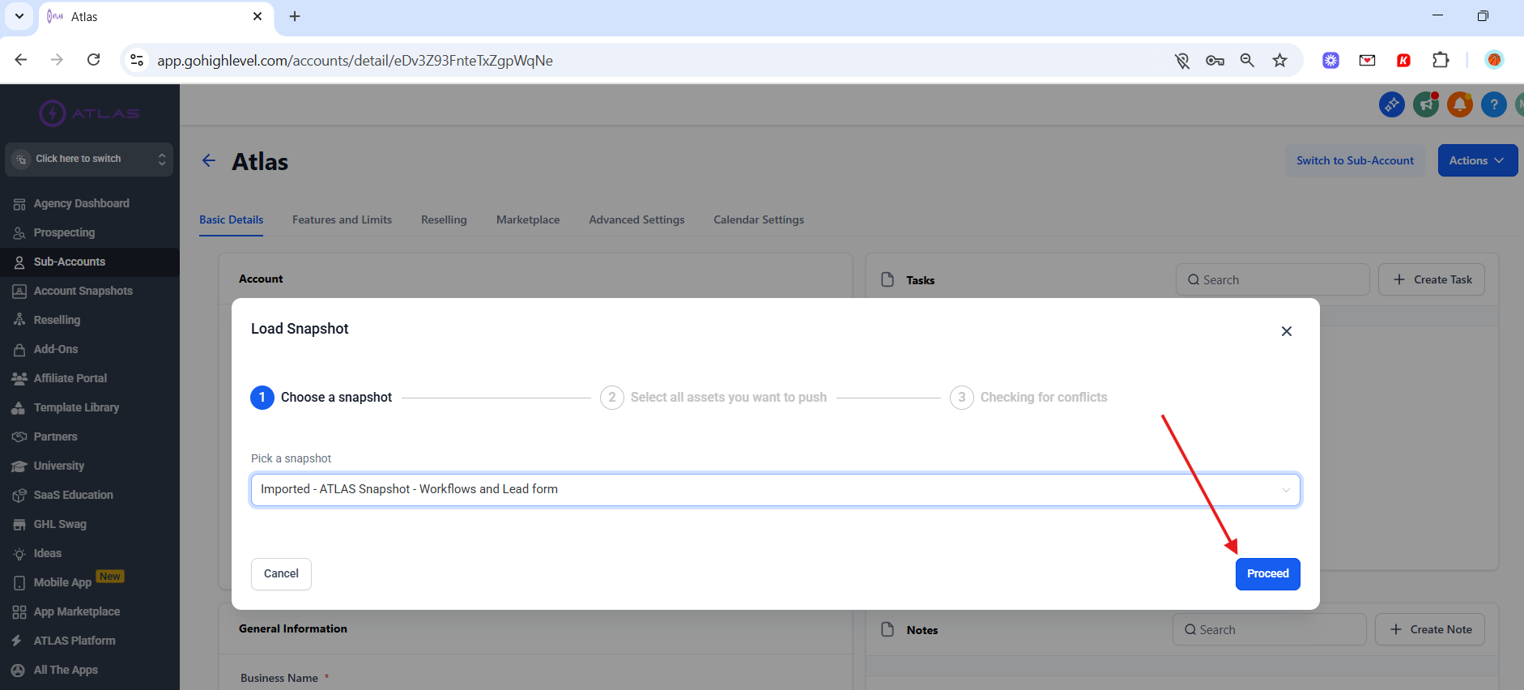The image size is (1524, 690).
Task: Open the browser profile avatar
Action: point(1494,60)
